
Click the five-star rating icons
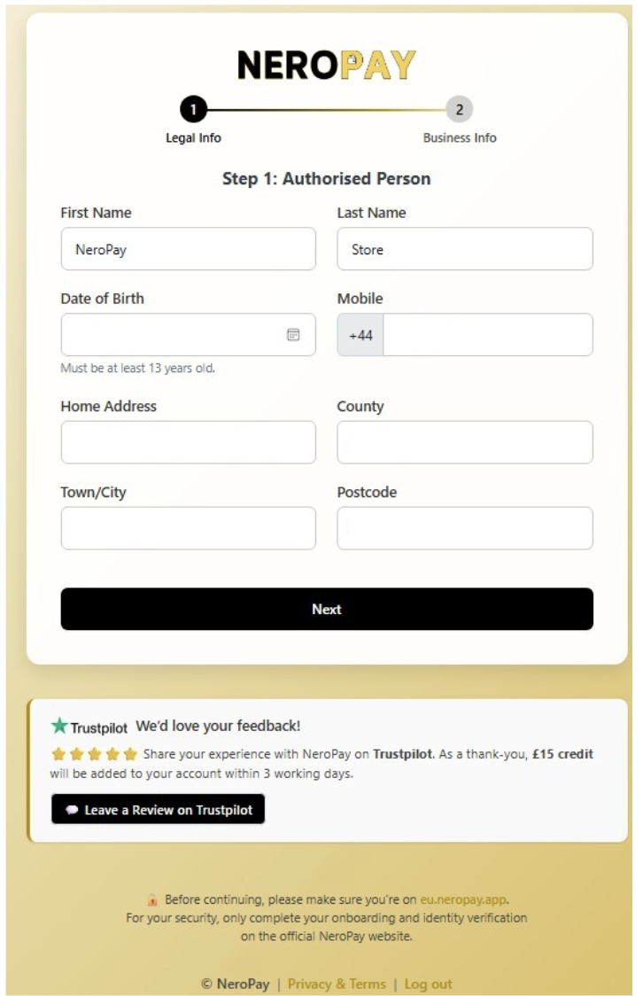(x=95, y=755)
